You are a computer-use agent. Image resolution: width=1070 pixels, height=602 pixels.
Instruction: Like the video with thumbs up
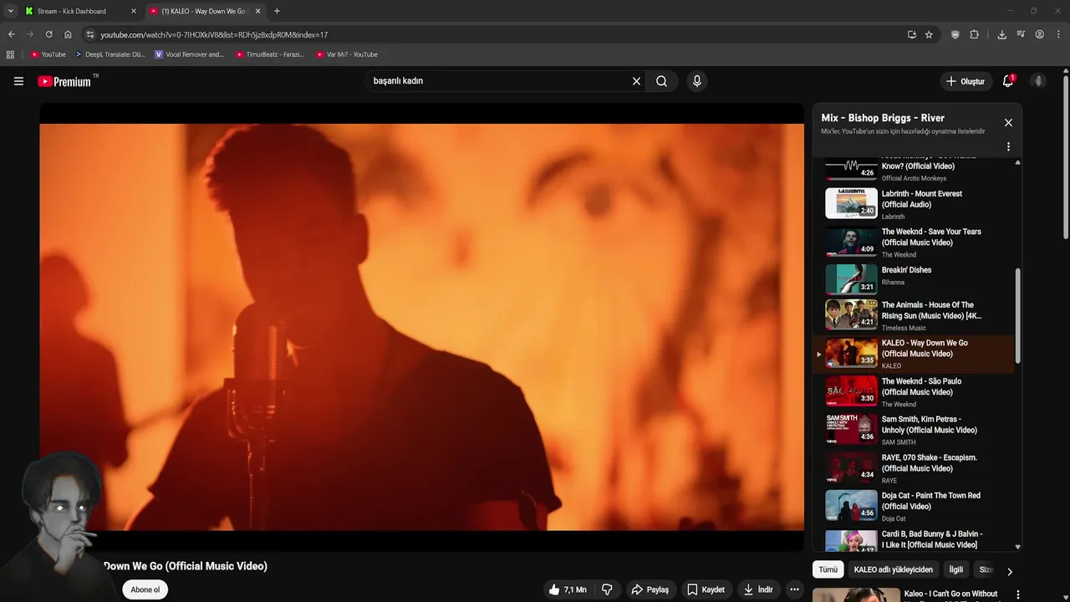click(568, 589)
